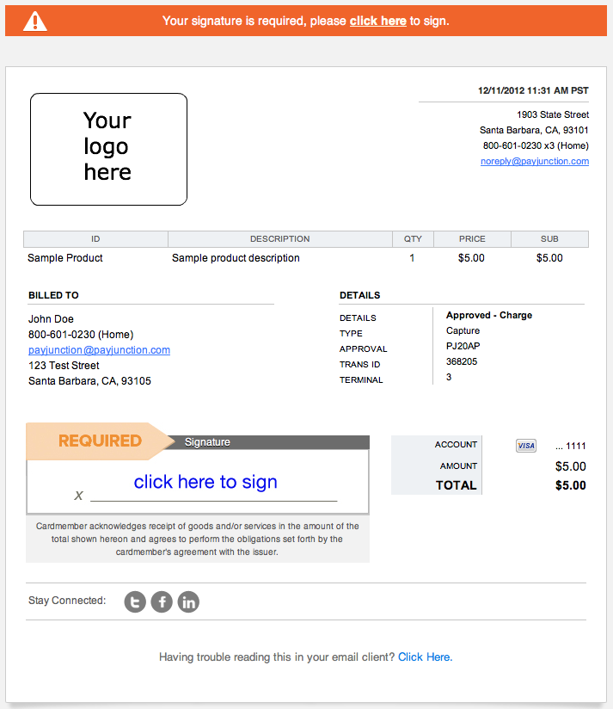Click the 'click here' link in orange banner
Viewport: 613px width, 709px height.
click(378, 21)
